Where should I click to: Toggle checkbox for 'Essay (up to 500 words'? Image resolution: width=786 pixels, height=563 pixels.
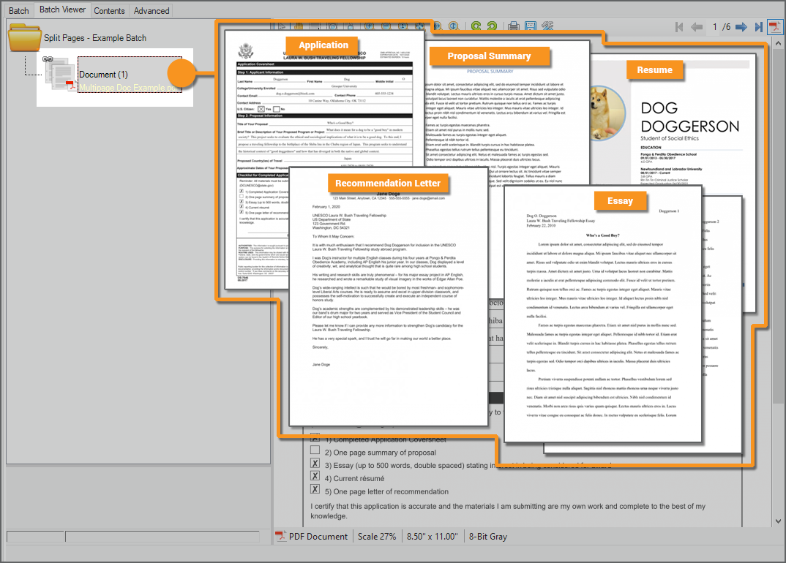(315, 463)
